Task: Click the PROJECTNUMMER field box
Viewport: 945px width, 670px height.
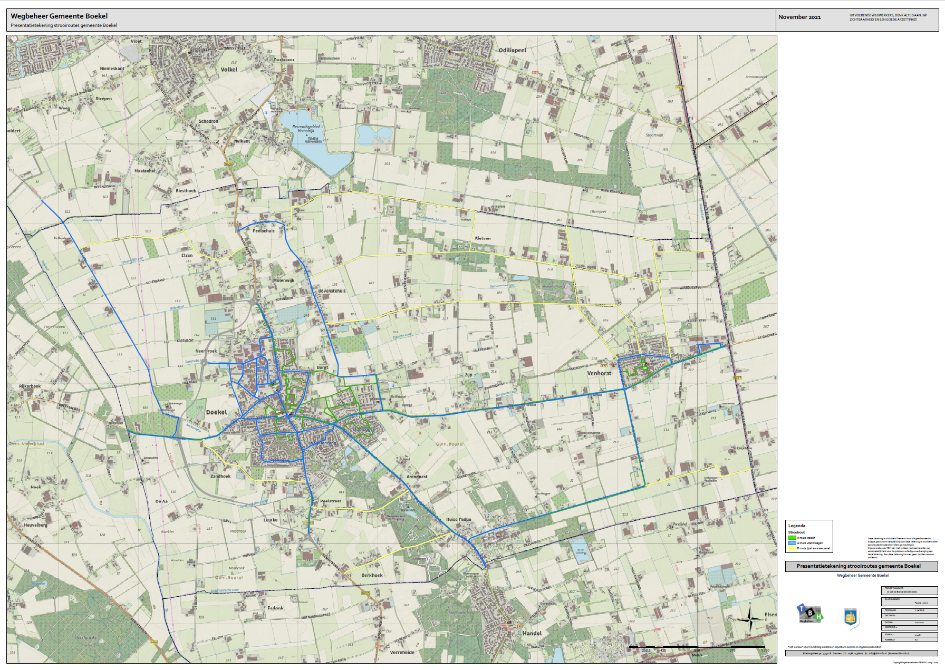Action: [x=909, y=590]
